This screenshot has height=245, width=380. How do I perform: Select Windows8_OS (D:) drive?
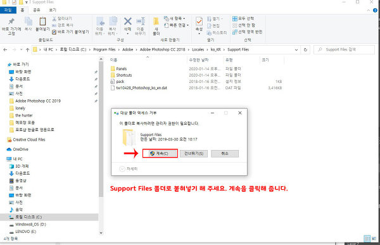pos(28,224)
